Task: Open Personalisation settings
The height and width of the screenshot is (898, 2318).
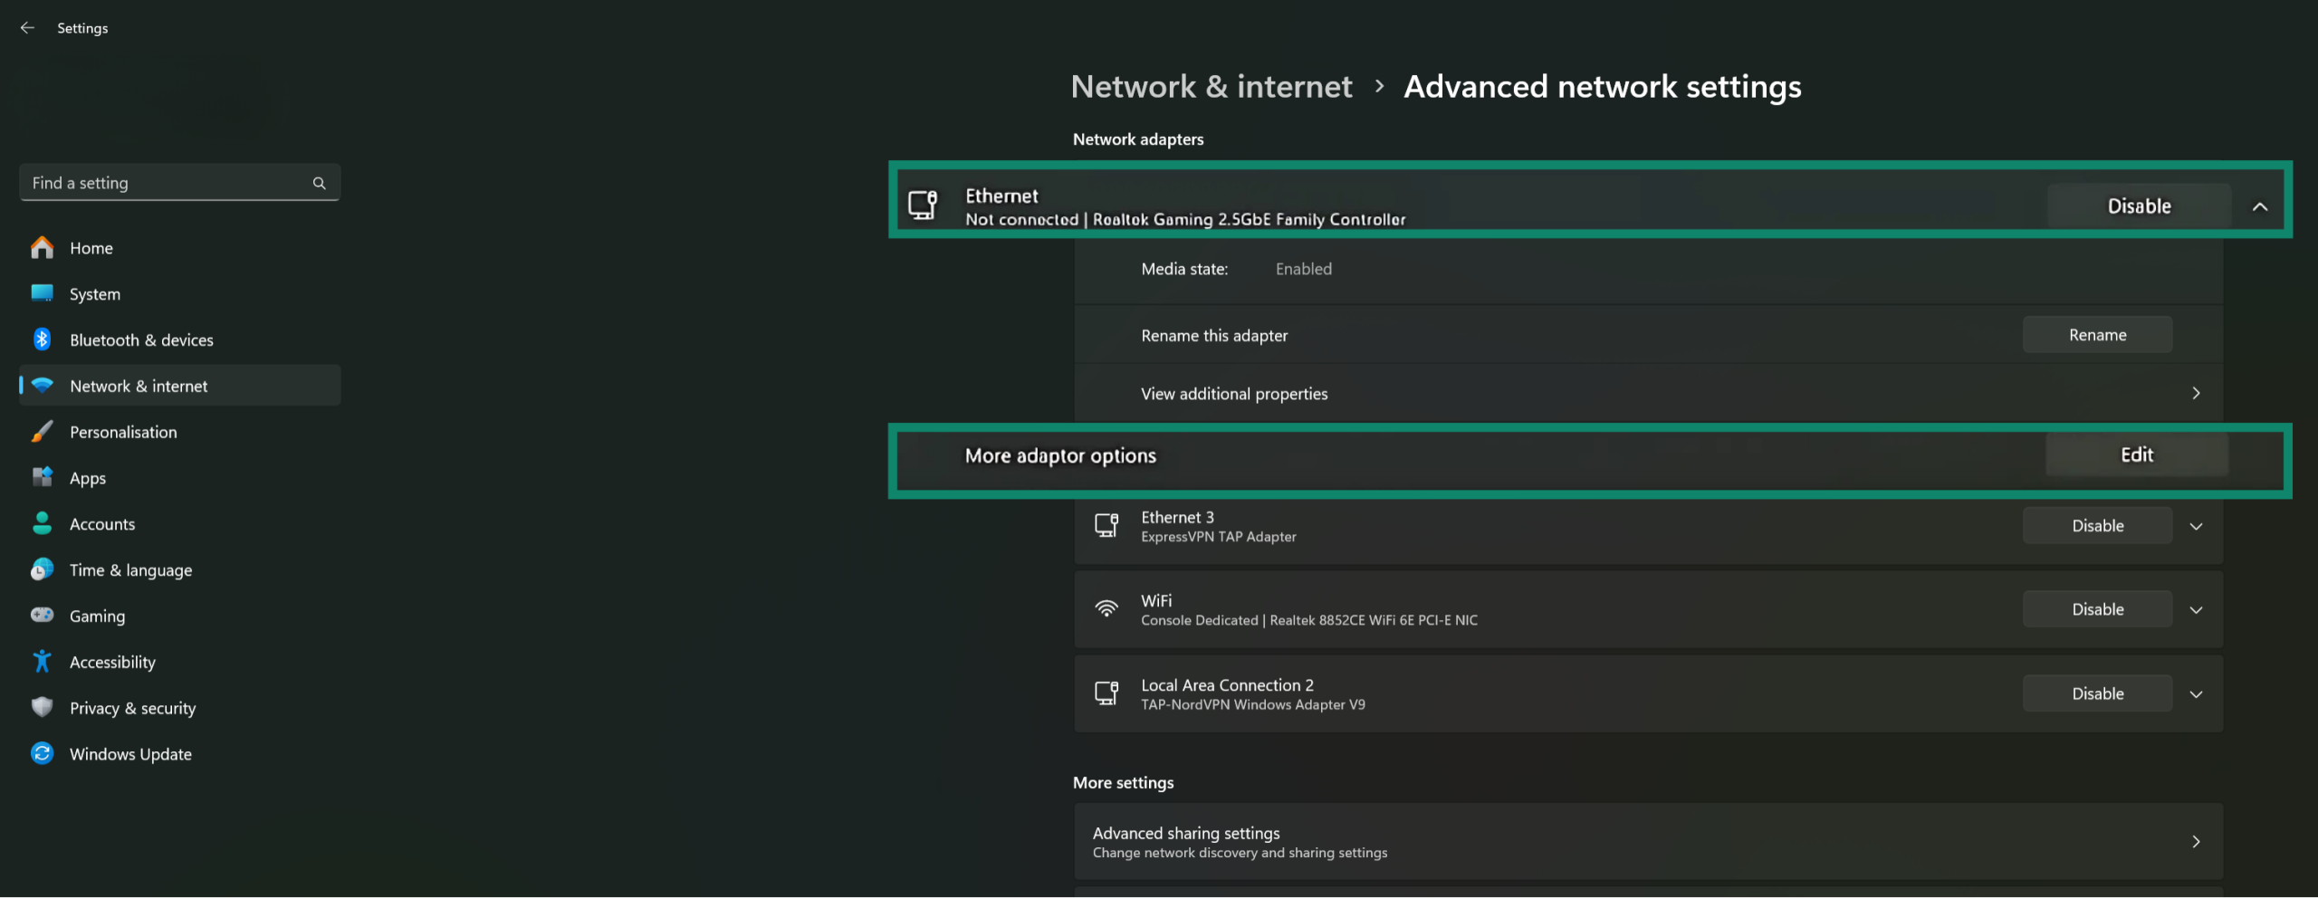Action: [179, 432]
